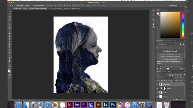Add a layer style with fx icon

(x=168, y=100)
